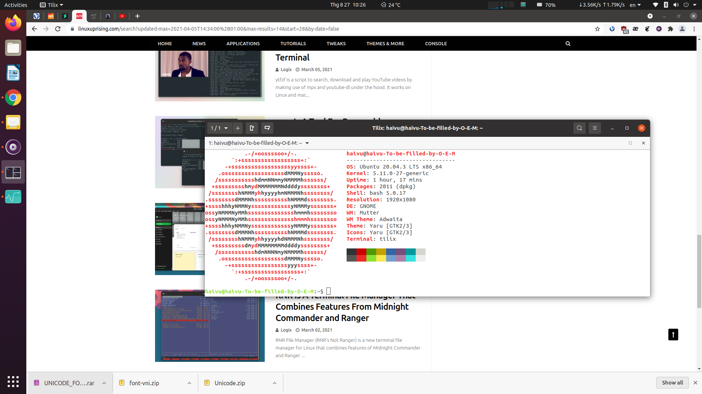This screenshot has width=702, height=394.
Task: Open Files from the dock
Action: click(x=13, y=48)
